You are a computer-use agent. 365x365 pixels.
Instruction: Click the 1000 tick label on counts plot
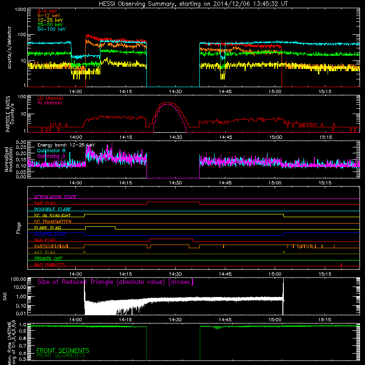point(20,10)
